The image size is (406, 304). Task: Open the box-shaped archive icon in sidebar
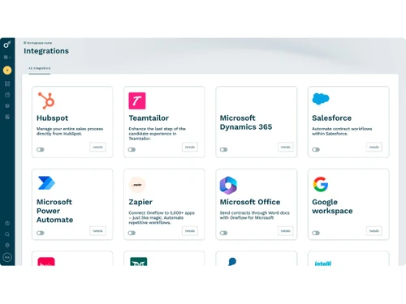pos(7,95)
